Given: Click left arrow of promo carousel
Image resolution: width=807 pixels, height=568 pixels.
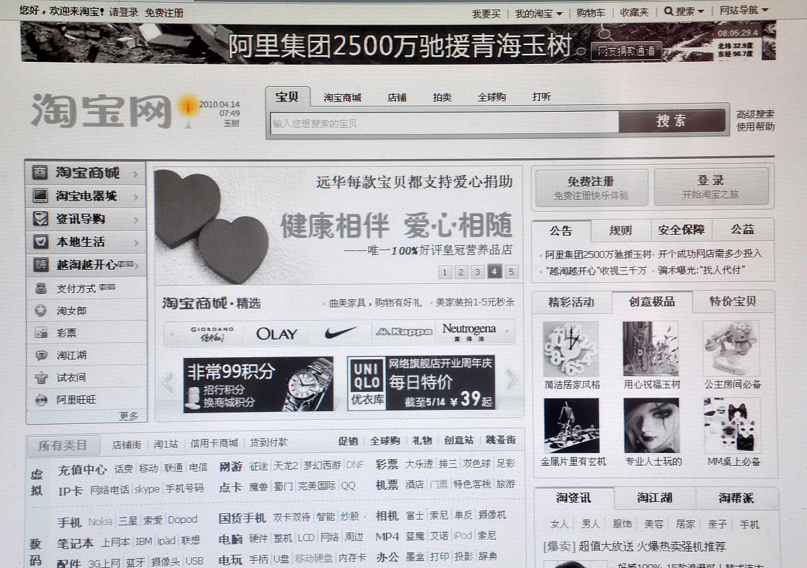Looking at the screenshot, I should coord(167,382).
